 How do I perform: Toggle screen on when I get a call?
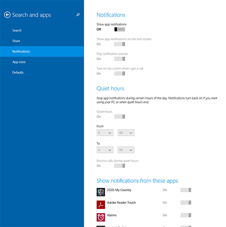(120, 74)
